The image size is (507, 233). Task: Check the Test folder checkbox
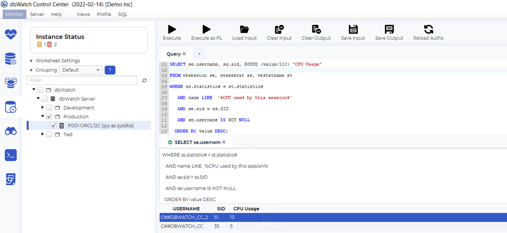pyautogui.click(x=49, y=134)
